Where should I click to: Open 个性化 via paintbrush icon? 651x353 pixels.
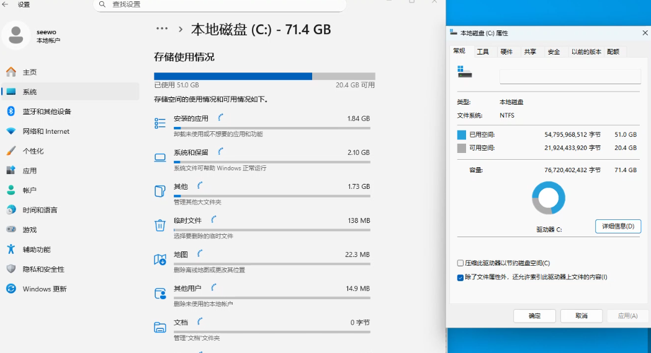(11, 150)
